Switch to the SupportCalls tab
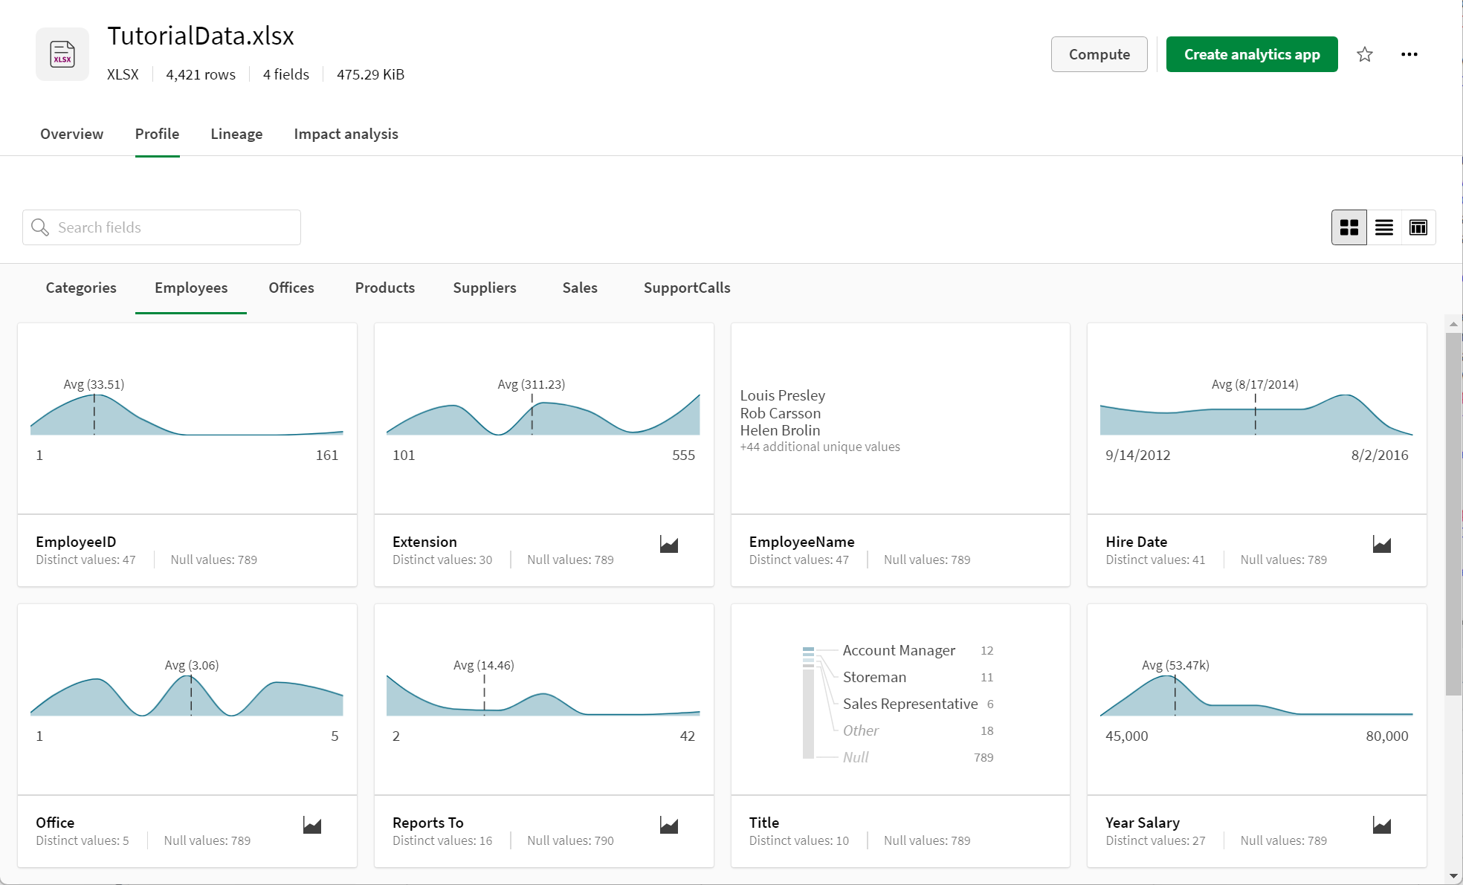The image size is (1463, 885). tap(688, 288)
